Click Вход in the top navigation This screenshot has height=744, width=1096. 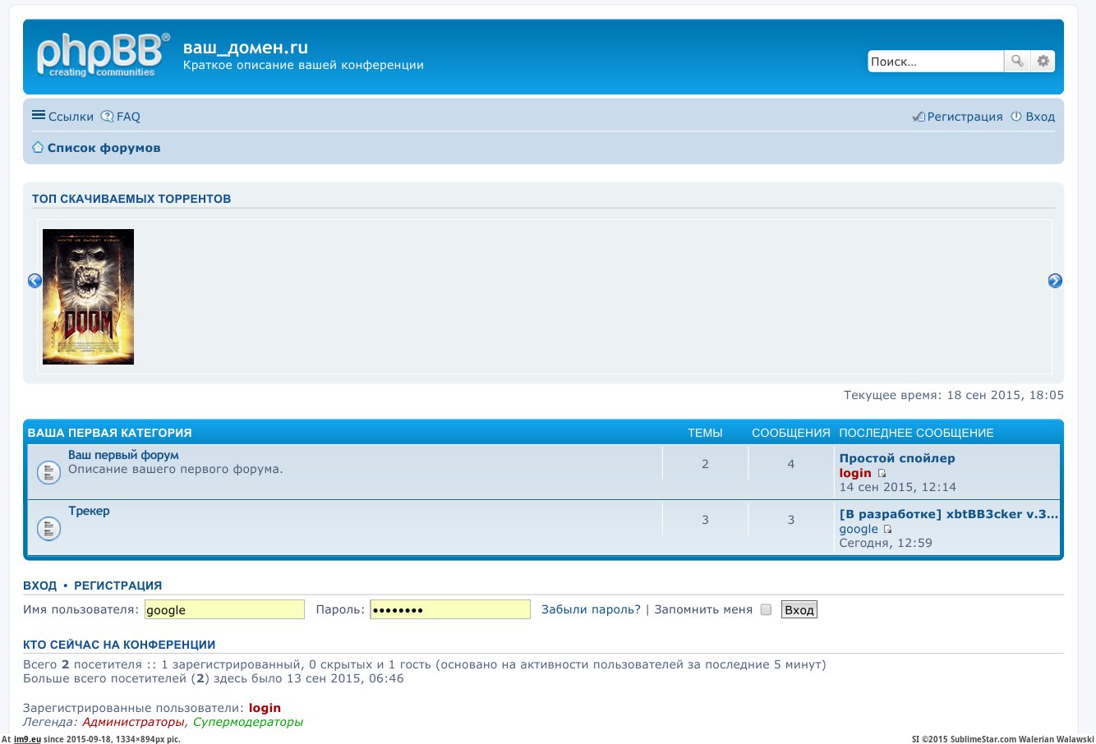(x=1033, y=117)
